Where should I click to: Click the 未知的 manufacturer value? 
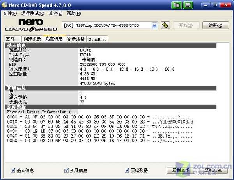click(x=89, y=60)
